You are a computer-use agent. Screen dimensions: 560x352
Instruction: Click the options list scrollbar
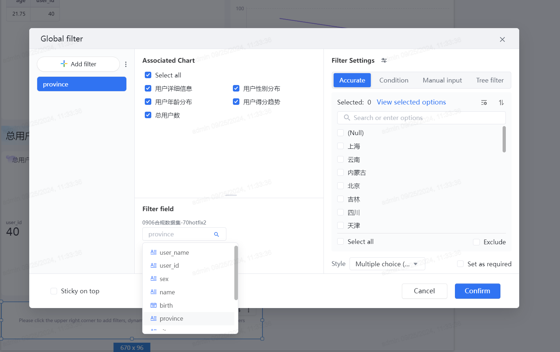click(504, 139)
